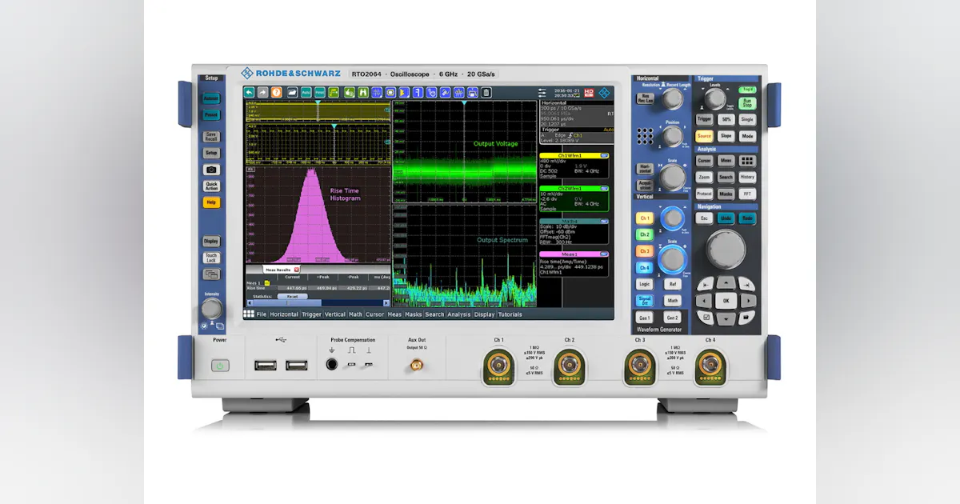The width and height of the screenshot is (960, 504).
Task: Push the horizontal Position knob
Action: click(674, 136)
